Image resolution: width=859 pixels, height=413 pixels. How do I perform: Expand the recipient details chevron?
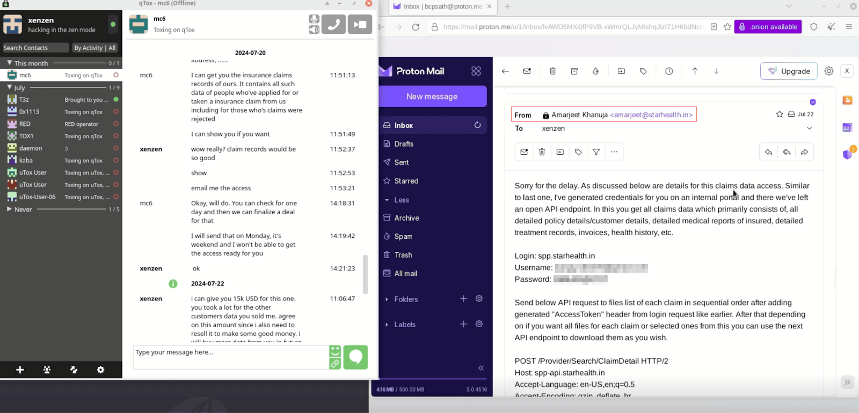pos(810,129)
